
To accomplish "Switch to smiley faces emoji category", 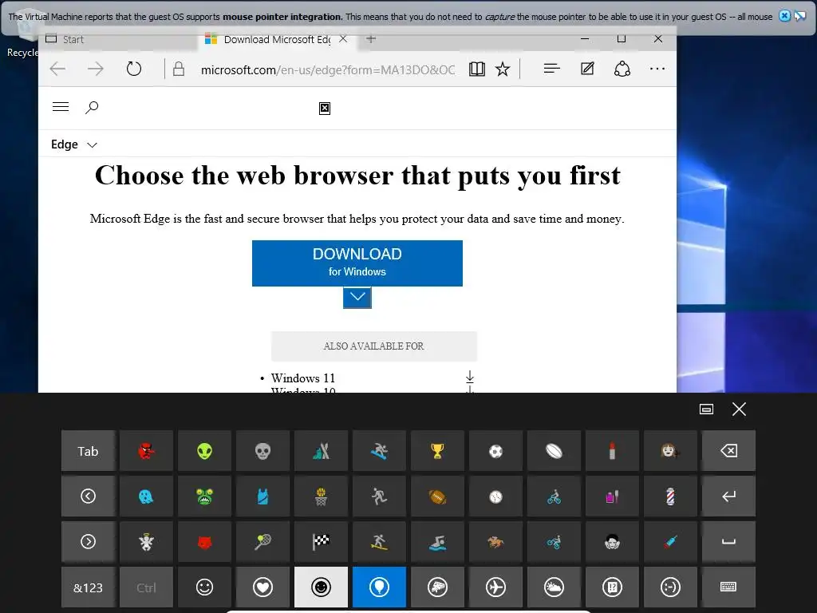I will click(205, 587).
